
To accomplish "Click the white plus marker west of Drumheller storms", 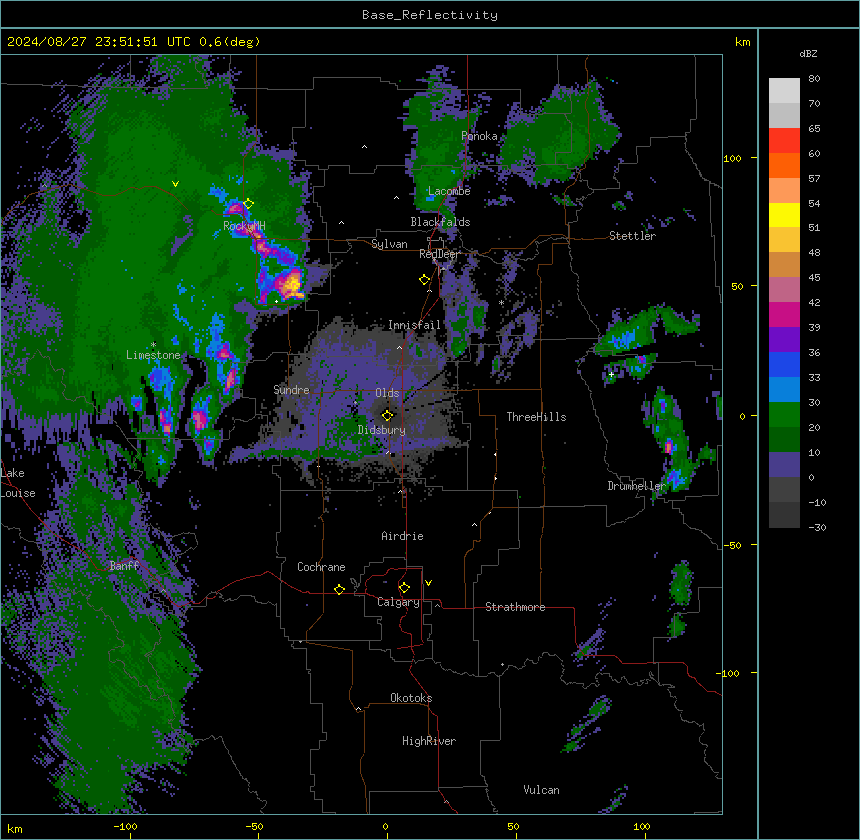I will coord(611,374).
